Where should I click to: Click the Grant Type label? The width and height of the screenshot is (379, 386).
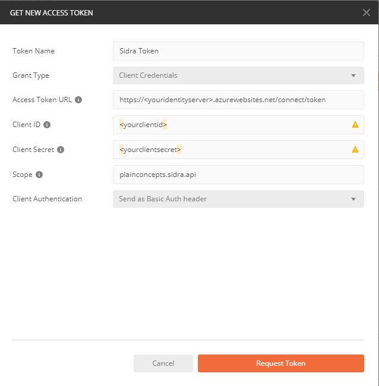[31, 75]
